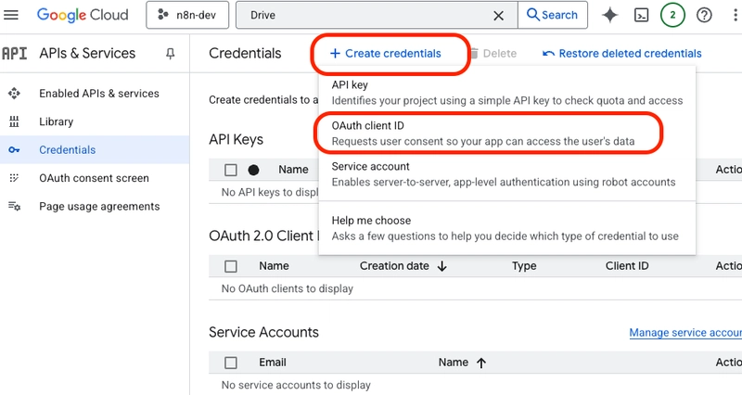Click Create credentials button
Image resolution: width=742 pixels, height=395 pixels.
[385, 54]
